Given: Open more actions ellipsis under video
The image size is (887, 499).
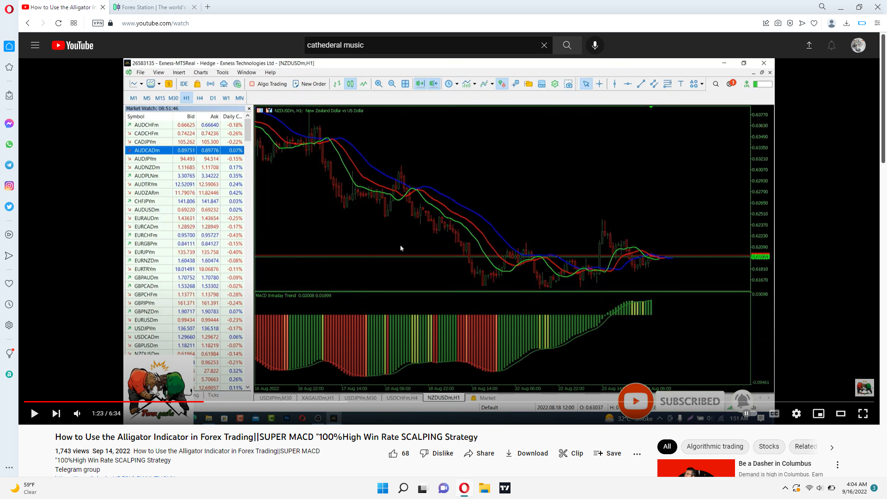Looking at the screenshot, I should (637, 454).
